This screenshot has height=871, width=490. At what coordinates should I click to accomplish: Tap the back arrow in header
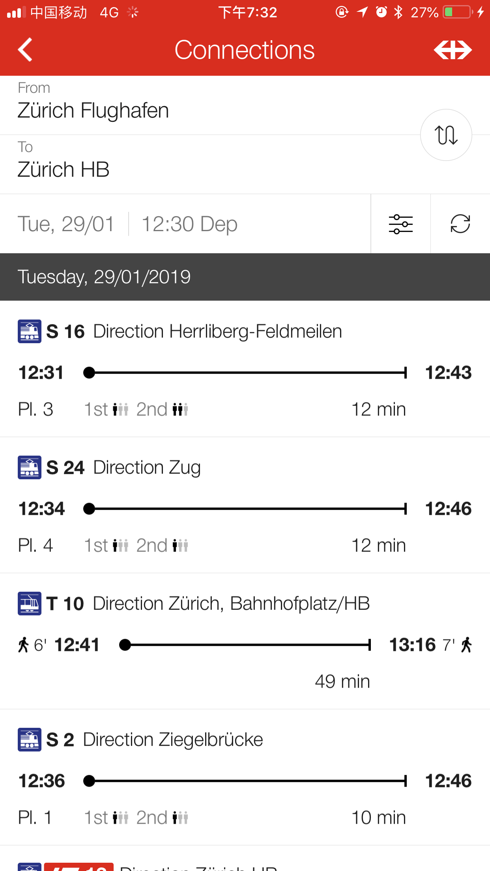25,50
